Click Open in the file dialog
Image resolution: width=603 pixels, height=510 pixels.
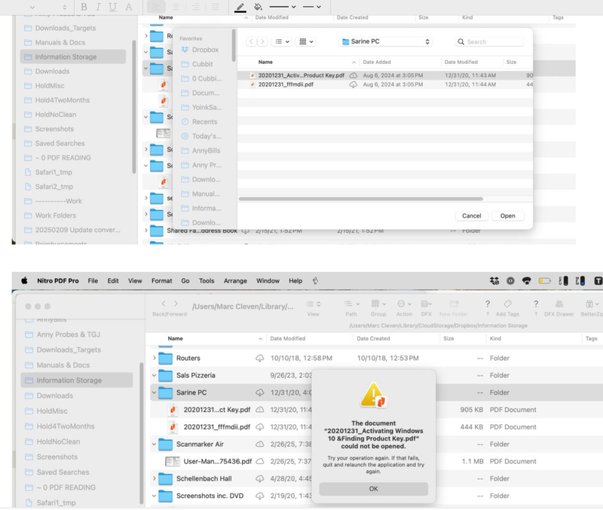pyautogui.click(x=507, y=215)
